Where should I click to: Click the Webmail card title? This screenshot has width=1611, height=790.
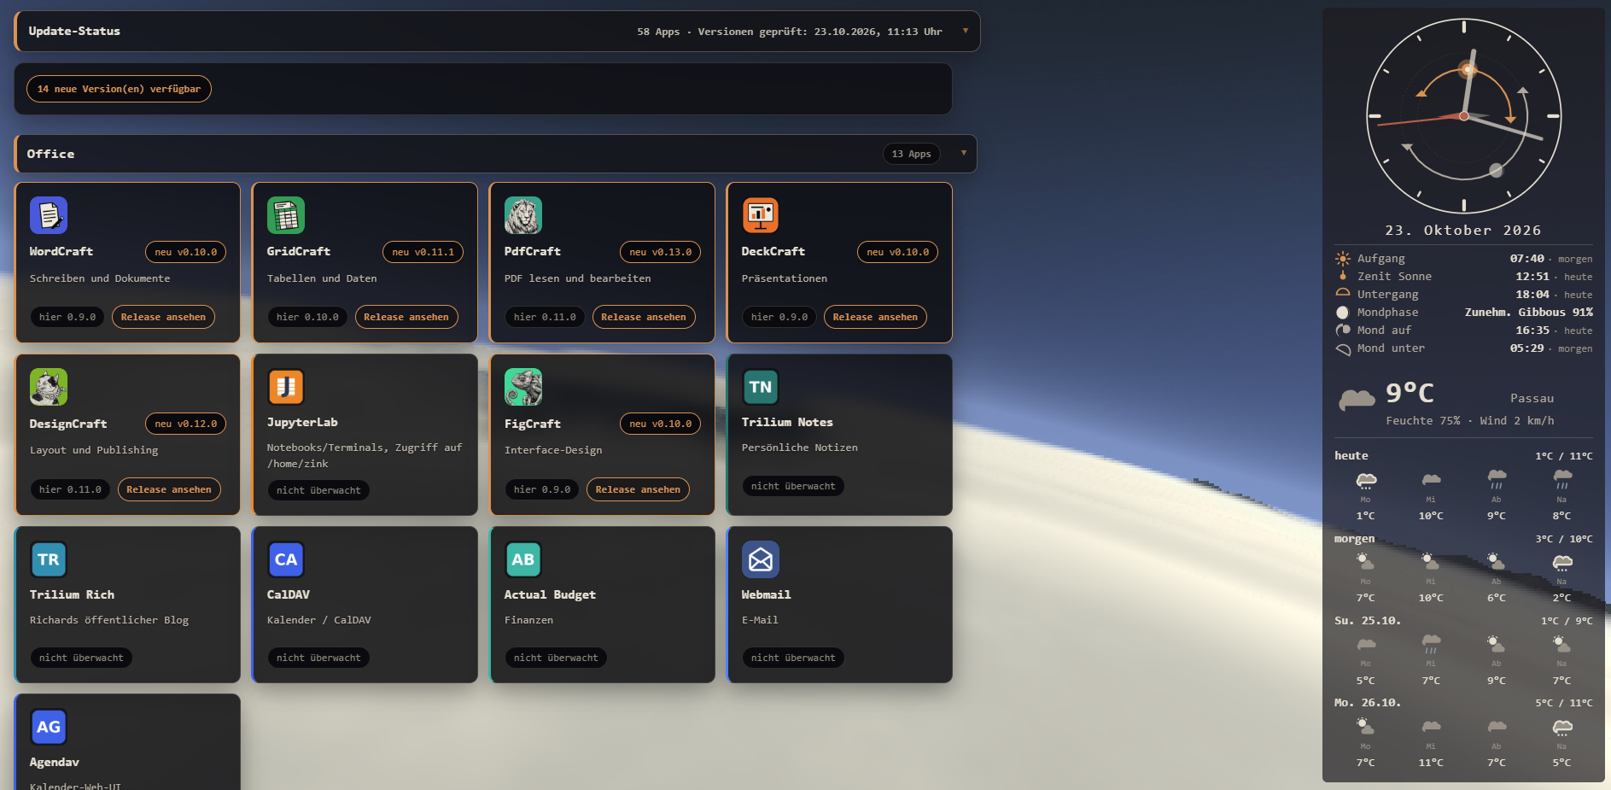pyautogui.click(x=766, y=594)
